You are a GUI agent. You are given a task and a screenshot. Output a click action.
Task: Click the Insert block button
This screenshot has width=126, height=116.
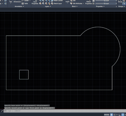tap(68, 1)
